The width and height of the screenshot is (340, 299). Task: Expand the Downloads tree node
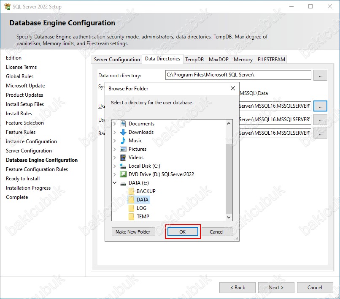tap(115, 132)
